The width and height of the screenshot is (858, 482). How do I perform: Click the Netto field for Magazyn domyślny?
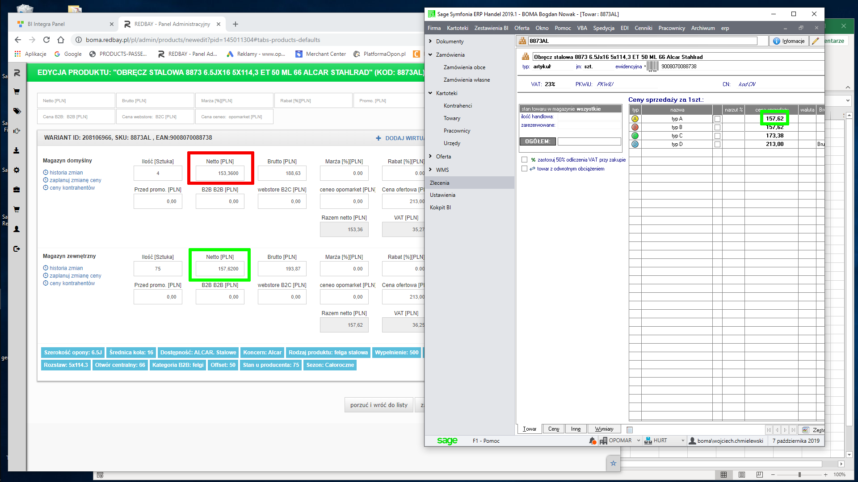[x=220, y=173]
